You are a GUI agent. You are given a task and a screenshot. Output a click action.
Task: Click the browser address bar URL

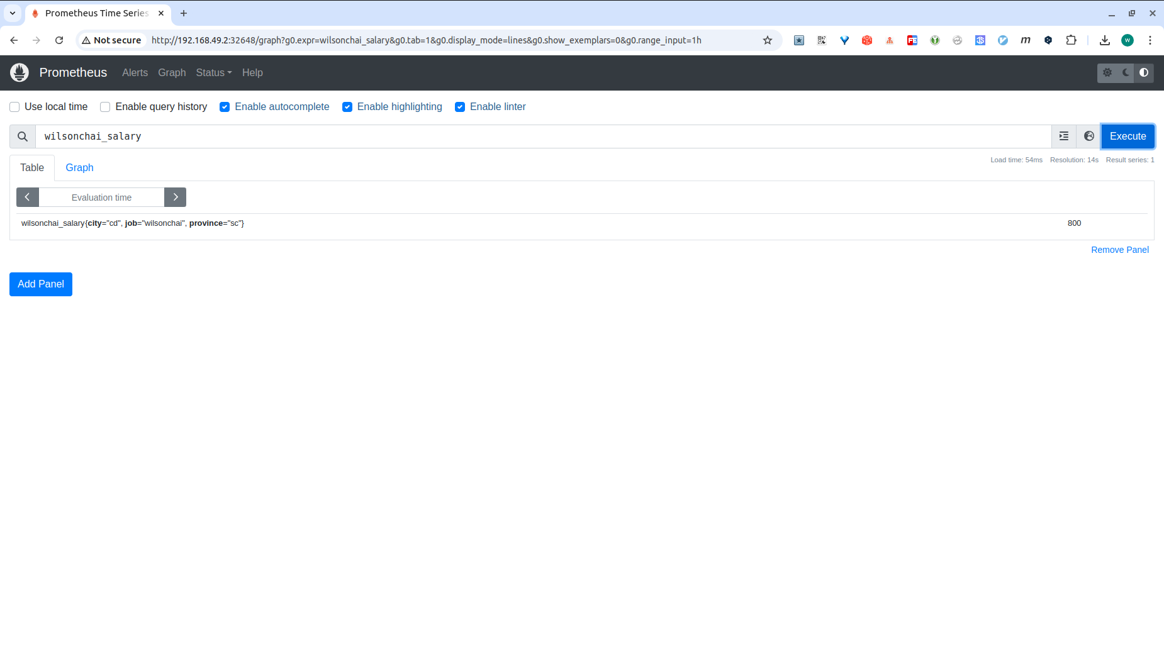pos(427,40)
